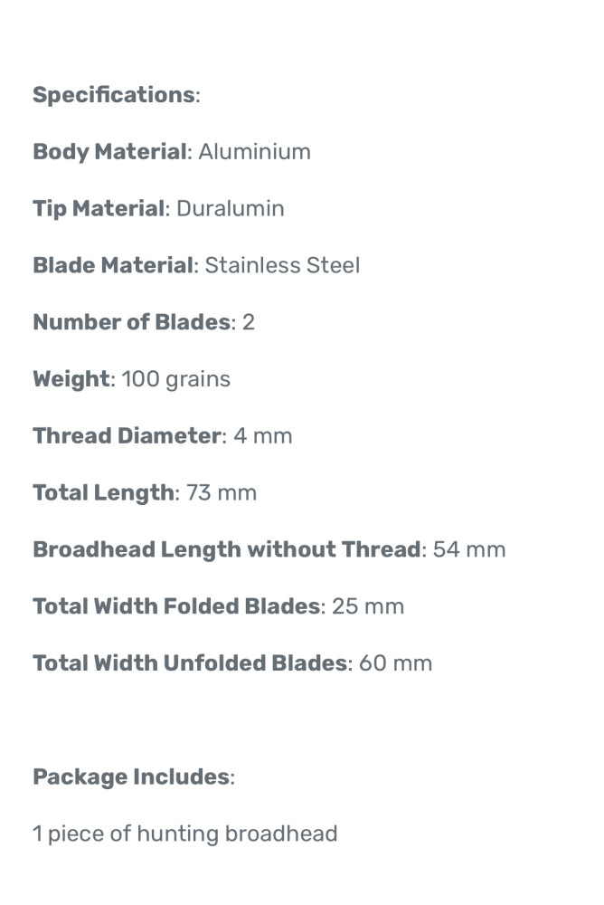This screenshot has height=905, width=604.
Task: Select the Blade Material label
Action: (x=113, y=266)
